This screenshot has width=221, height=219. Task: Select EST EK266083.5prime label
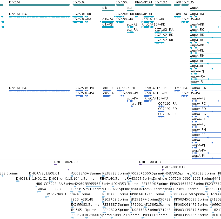(x=85, y=205)
